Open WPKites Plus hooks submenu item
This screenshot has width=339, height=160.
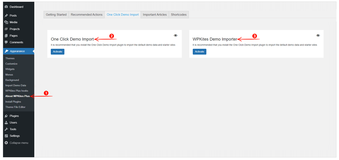(x=17, y=91)
